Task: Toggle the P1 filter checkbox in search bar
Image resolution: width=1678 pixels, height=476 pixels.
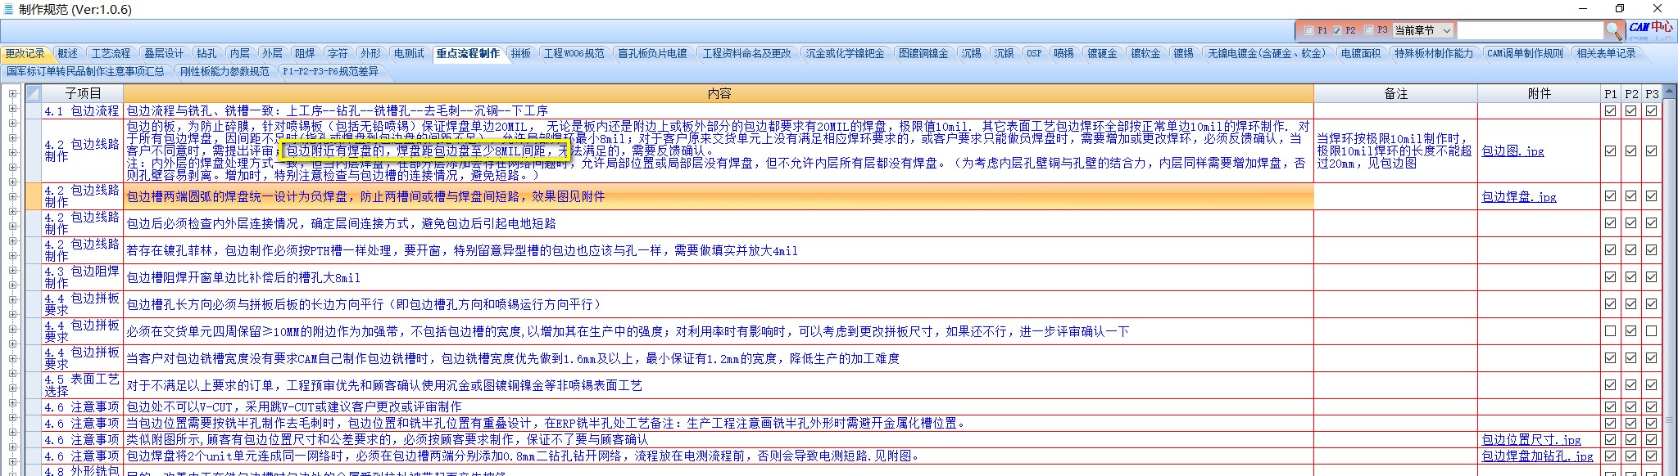Action: (x=1308, y=30)
